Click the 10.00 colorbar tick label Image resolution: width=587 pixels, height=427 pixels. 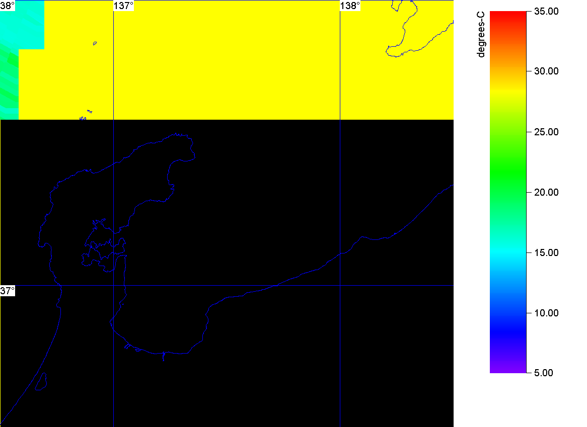click(546, 313)
